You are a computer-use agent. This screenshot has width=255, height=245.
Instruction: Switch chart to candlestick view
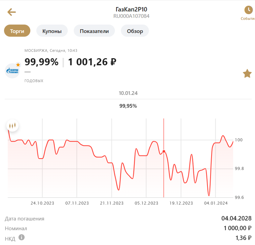[x=12, y=126]
